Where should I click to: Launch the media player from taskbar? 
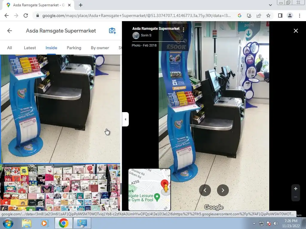click(x=44, y=223)
